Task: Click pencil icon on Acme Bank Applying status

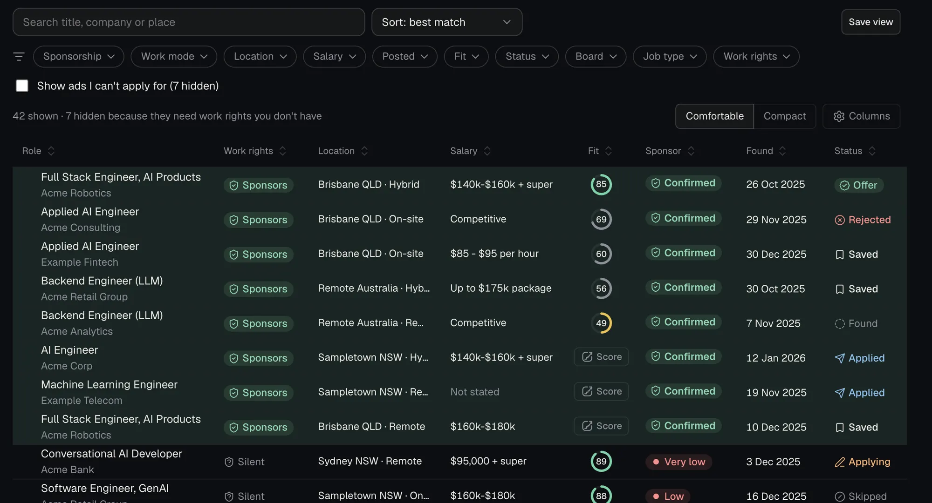Action: 840,462
